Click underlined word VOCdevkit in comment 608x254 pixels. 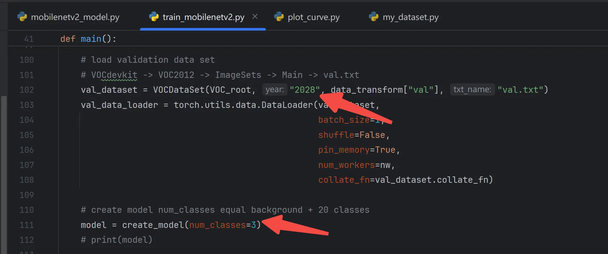[114, 75]
